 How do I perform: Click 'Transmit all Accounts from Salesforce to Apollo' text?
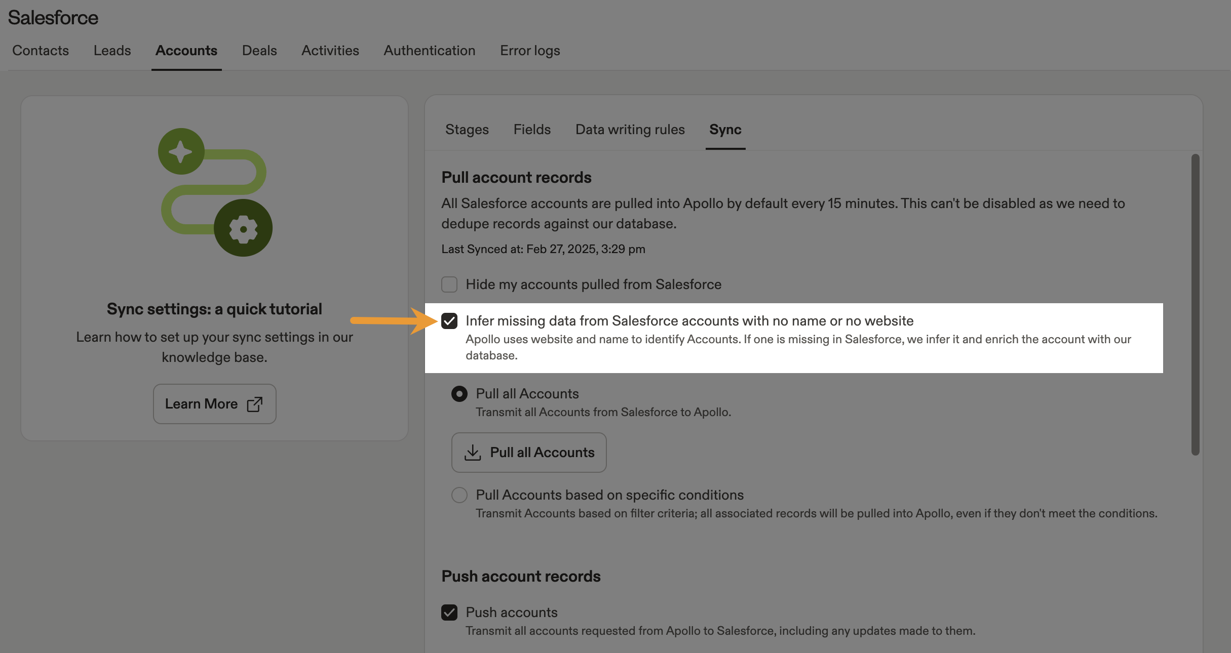[x=603, y=412]
